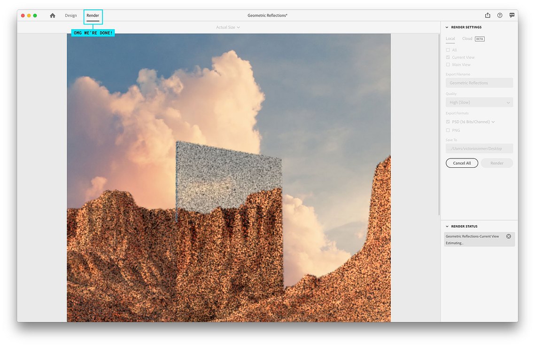Collapse the Render Settings section
The width and height of the screenshot is (535, 346).
click(x=447, y=27)
